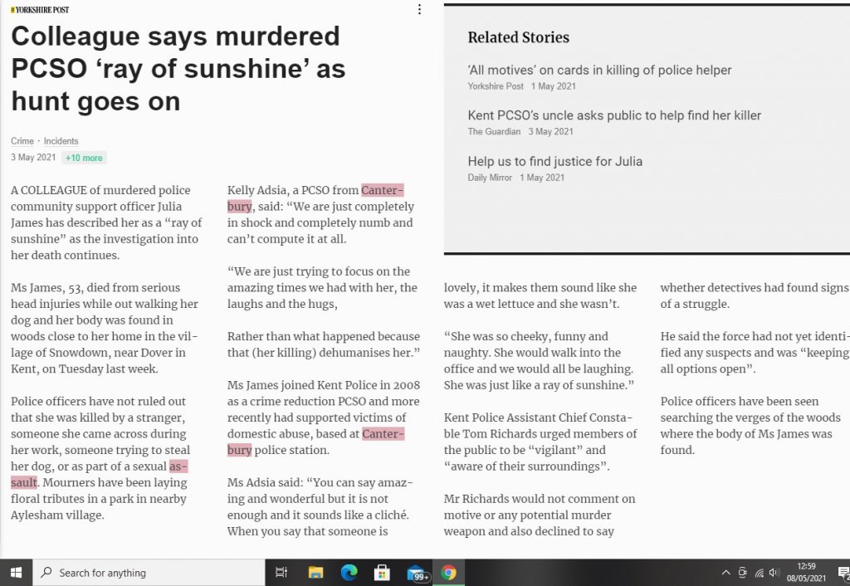Open Microsoft Store from taskbar
This screenshot has height=586, width=850.
coord(382,572)
